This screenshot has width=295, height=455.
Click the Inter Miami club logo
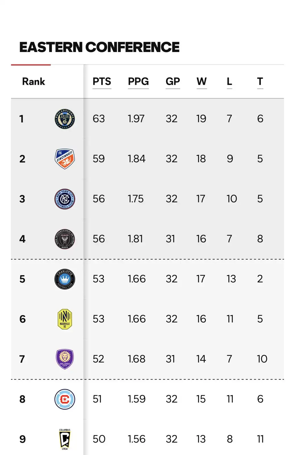(65, 239)
